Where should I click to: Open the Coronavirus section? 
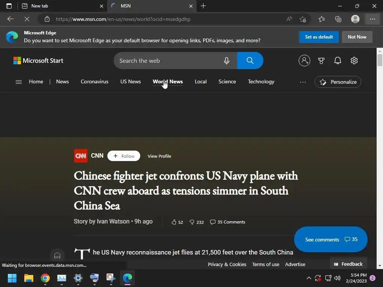95,81
